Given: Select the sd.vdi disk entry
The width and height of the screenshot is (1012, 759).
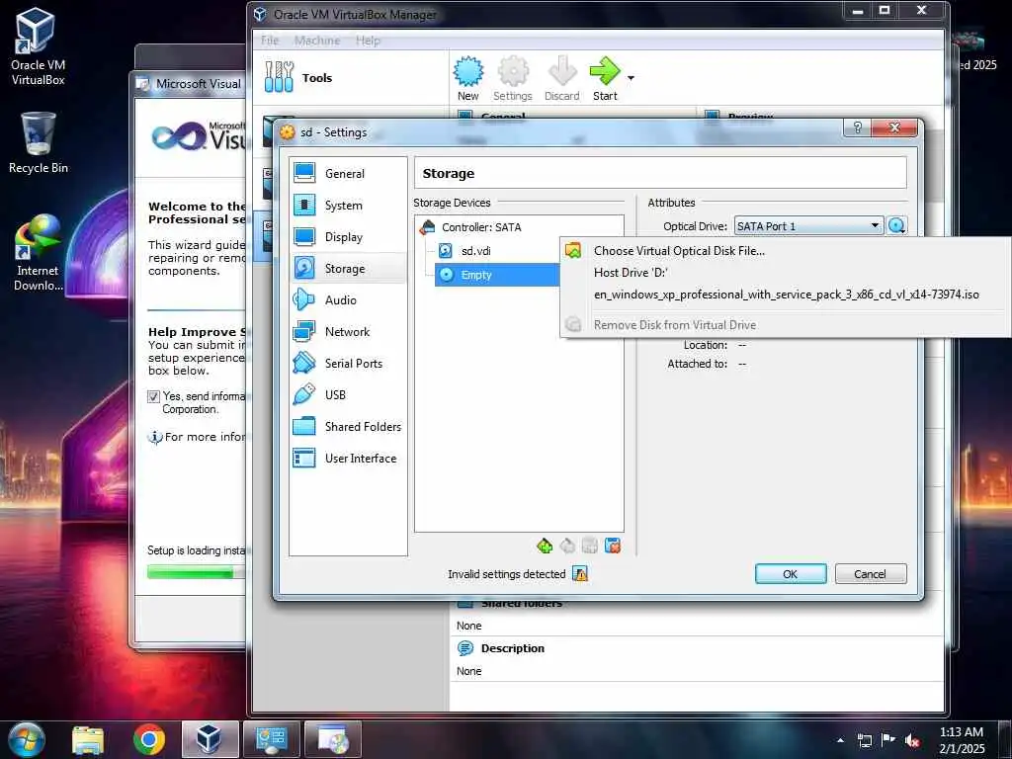Looking at the screenshot, I should coord(475,251).
